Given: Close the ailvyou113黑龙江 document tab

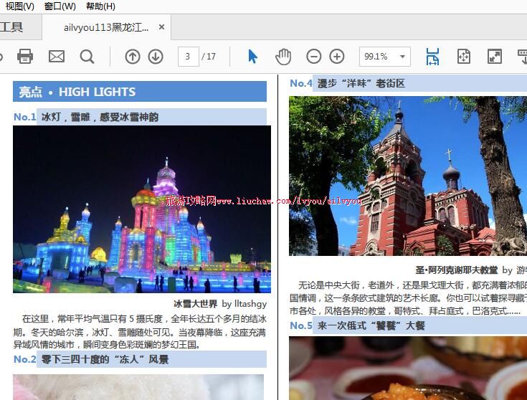Looking at the screenshot, I should click(162, 27).
